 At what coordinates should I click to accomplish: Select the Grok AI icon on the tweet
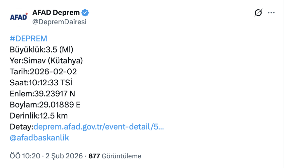[x=258, y=12]
